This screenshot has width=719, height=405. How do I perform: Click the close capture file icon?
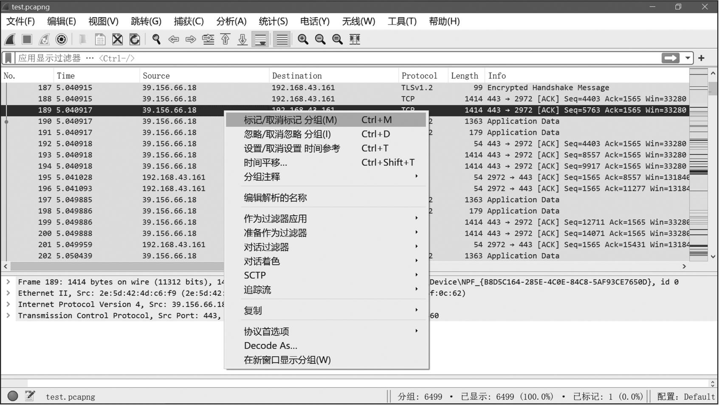[x=117, y=39]
